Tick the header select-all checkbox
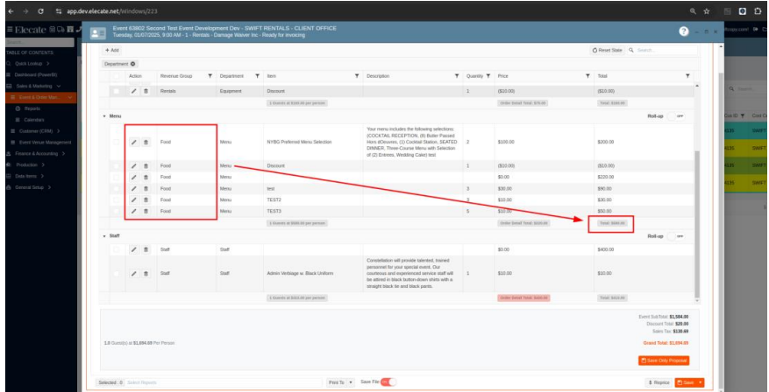Screen dimensions: 769x392 pyautogui.click(x=117, y=76)
